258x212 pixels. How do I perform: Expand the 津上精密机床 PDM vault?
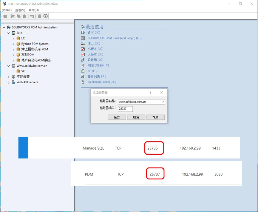coord(13,50)
